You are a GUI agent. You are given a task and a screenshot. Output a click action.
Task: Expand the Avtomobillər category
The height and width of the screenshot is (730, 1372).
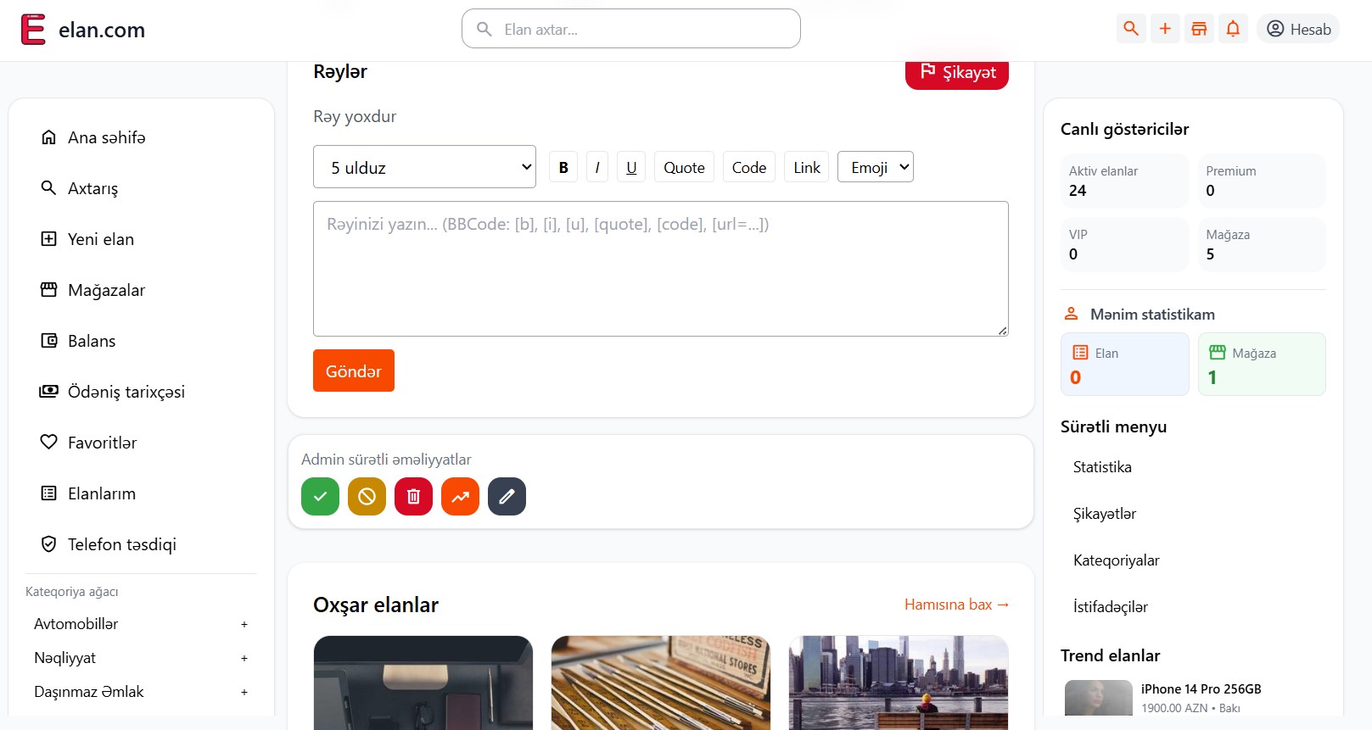[x=244, y=625]
